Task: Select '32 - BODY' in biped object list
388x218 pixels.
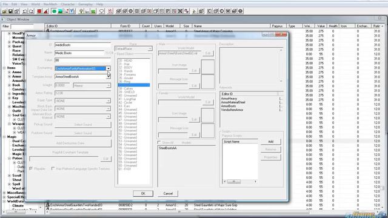Action: tap(125, 67)
